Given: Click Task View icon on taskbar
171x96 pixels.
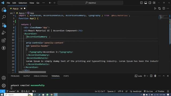Looking at the screenshot, I should pos(35,95).
